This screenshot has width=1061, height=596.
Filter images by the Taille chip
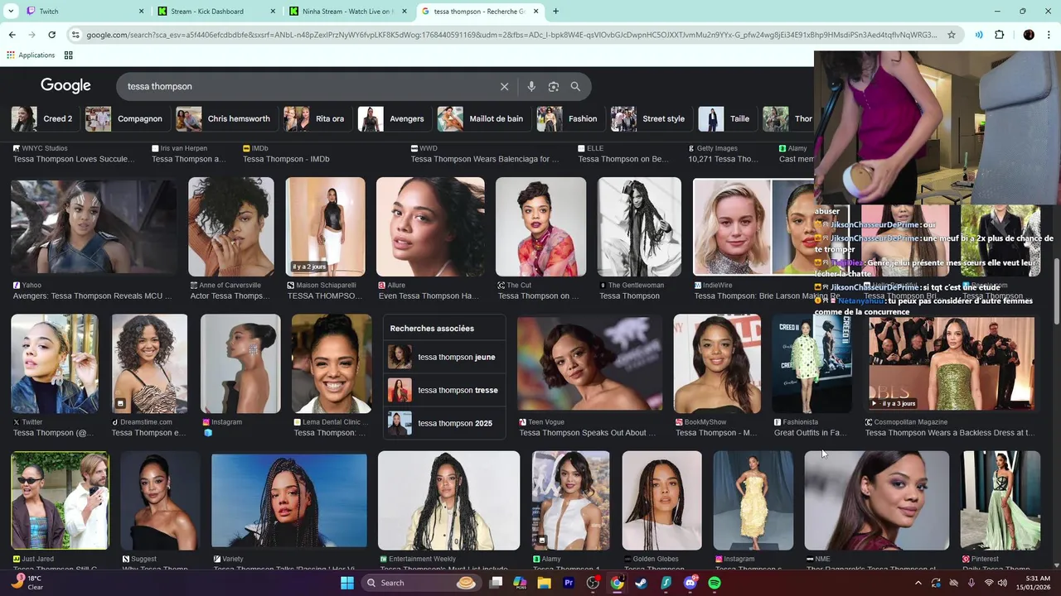point(727,118)
